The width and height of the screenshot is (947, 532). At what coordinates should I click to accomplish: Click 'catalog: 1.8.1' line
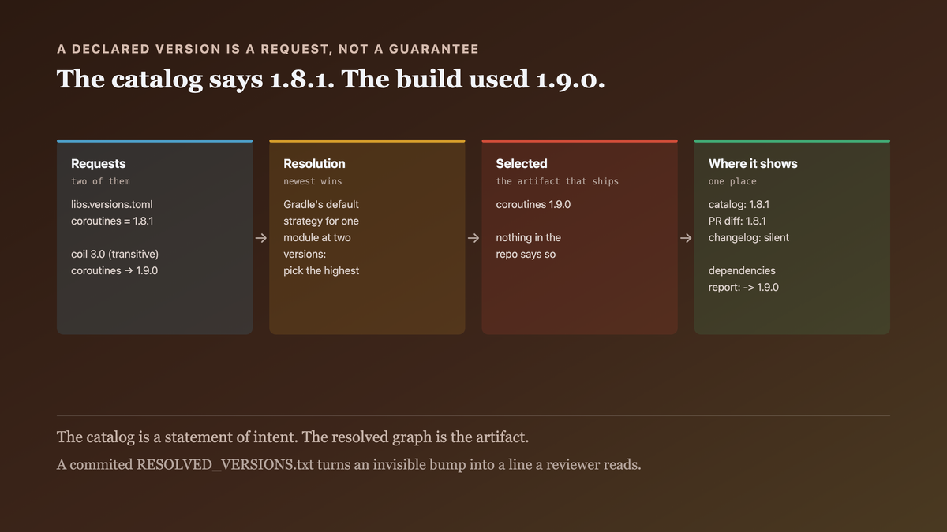coord(739,204)
